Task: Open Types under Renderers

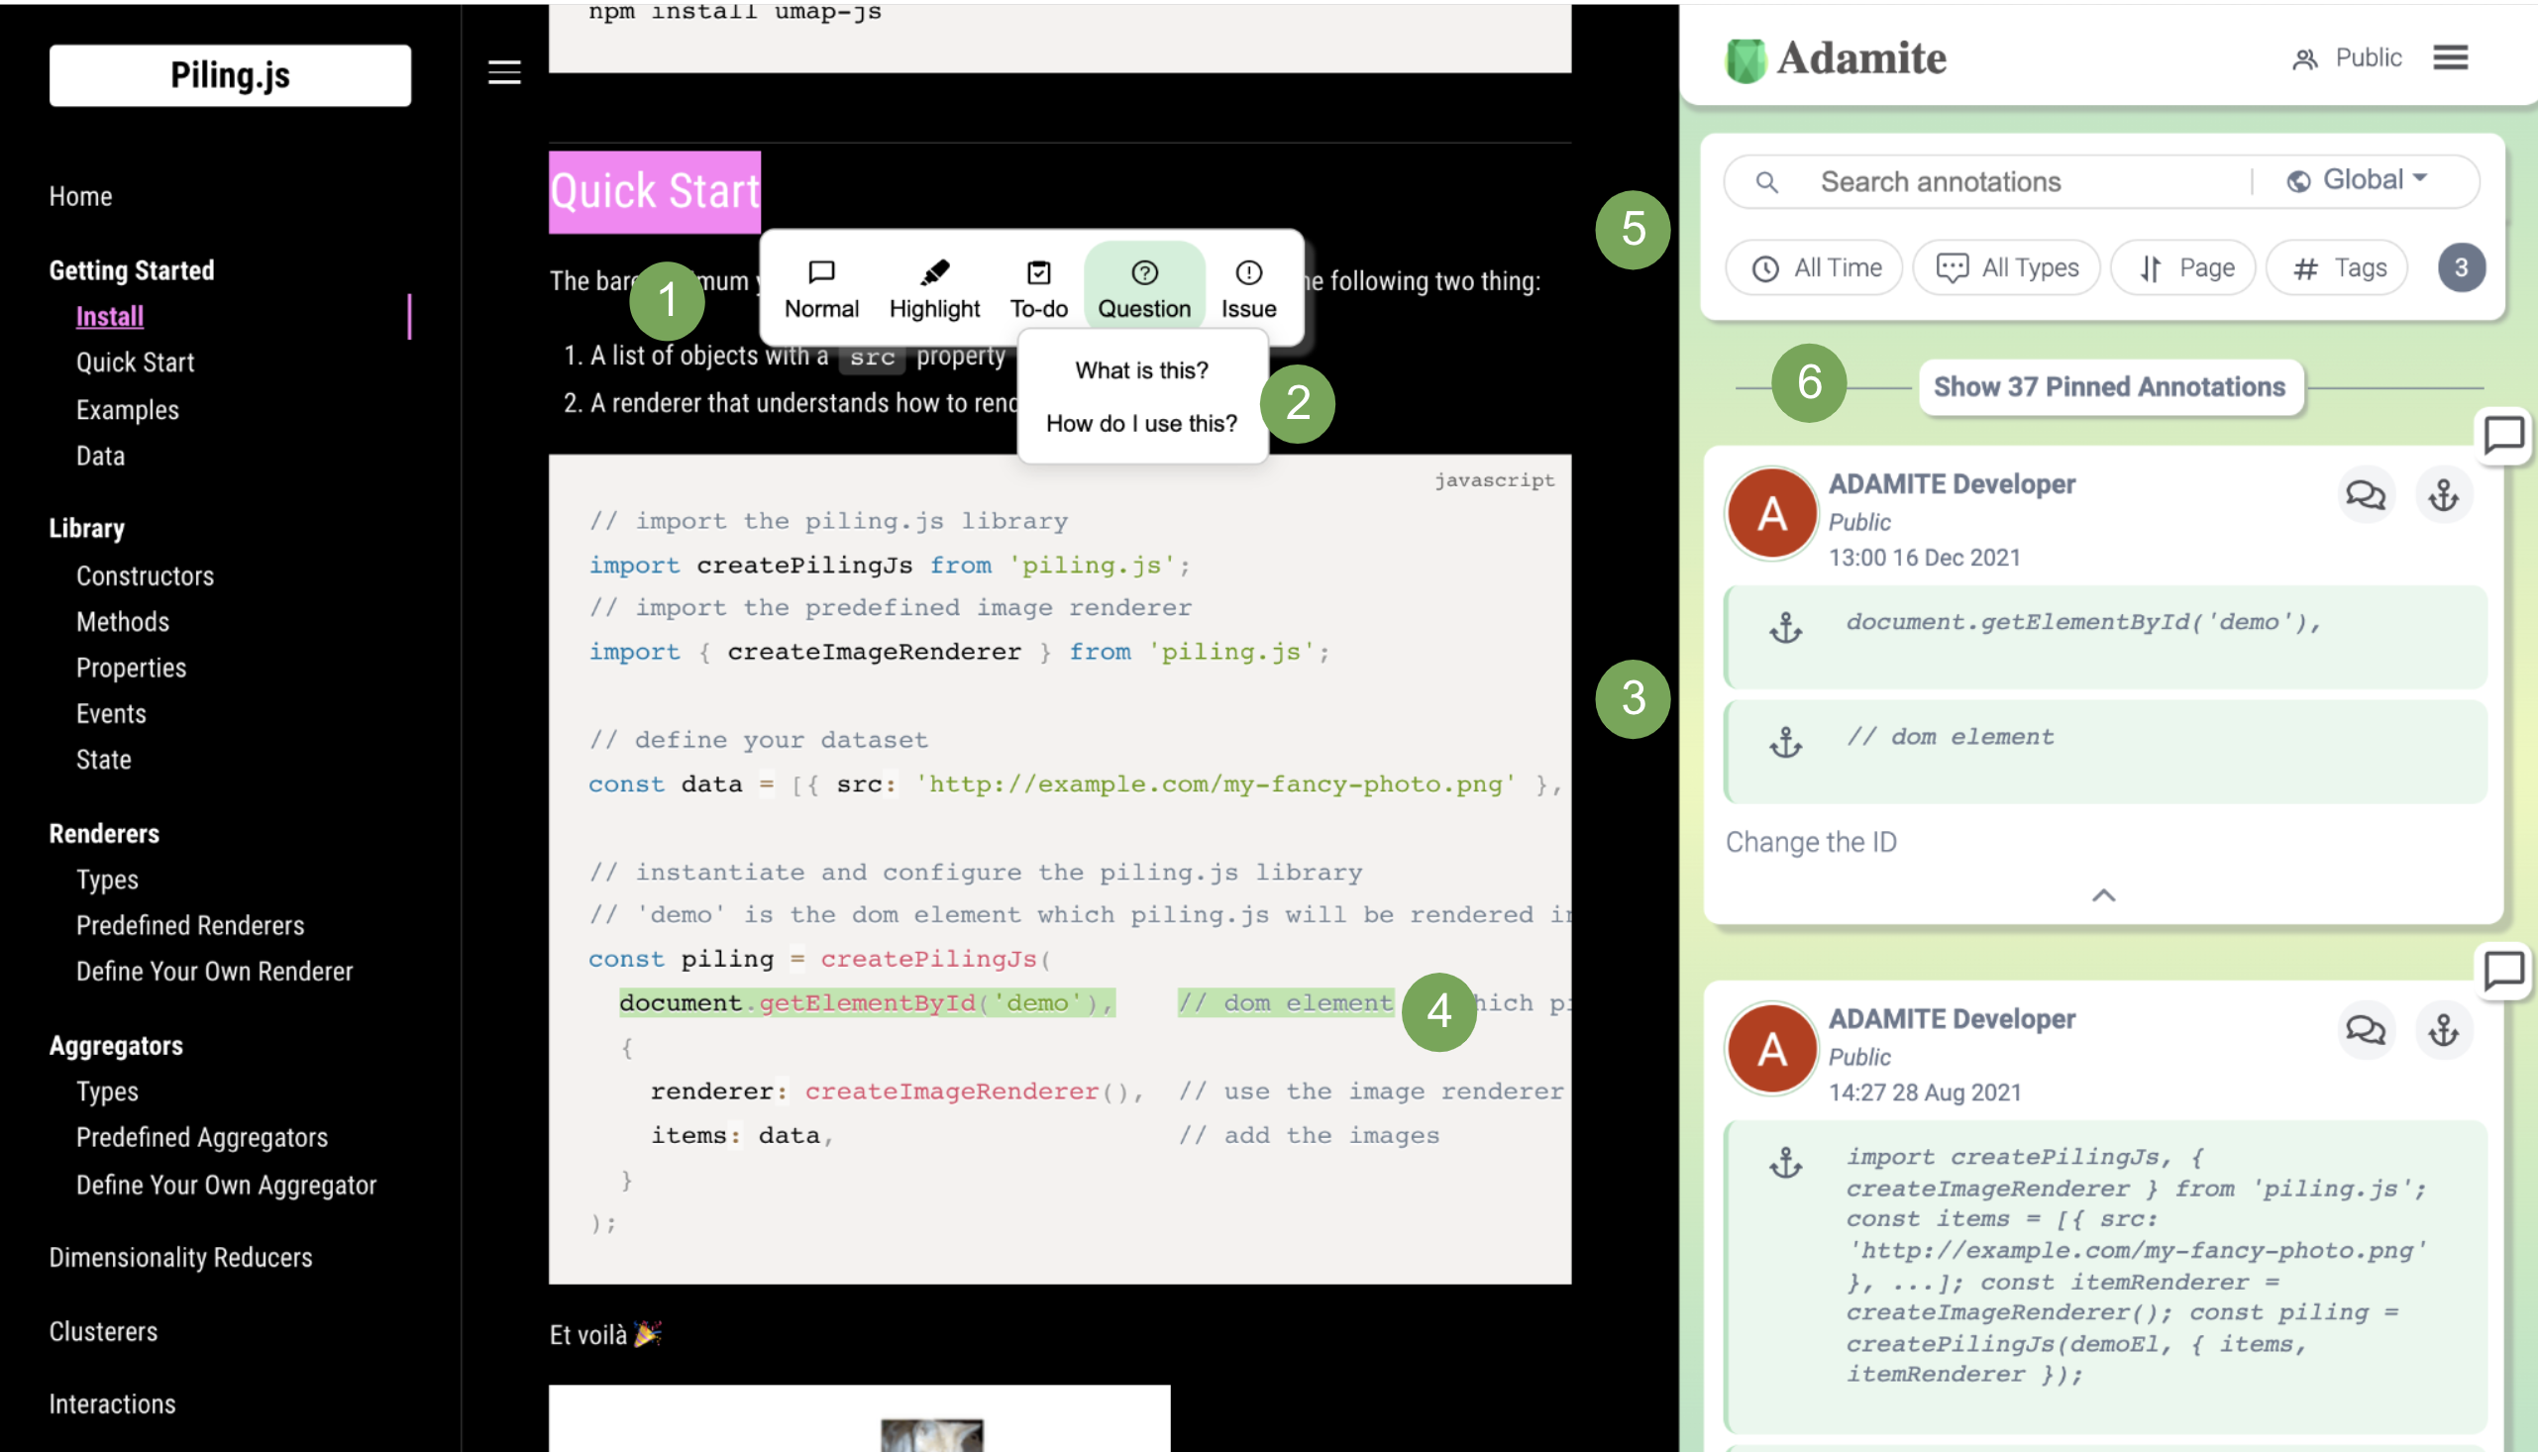Action: 108,880
